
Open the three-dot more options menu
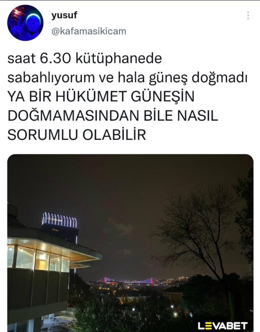point(248,16)
